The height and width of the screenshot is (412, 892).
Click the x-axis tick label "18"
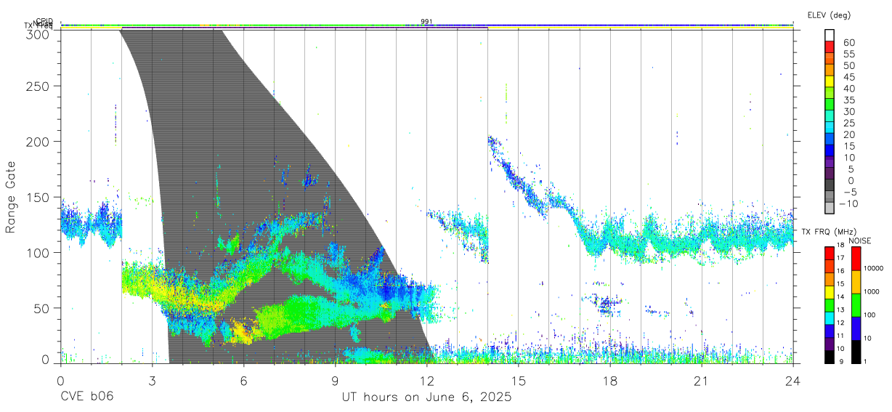610,381
